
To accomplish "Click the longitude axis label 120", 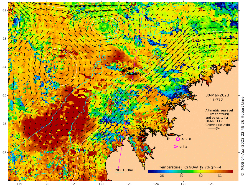I will [47, 184].
